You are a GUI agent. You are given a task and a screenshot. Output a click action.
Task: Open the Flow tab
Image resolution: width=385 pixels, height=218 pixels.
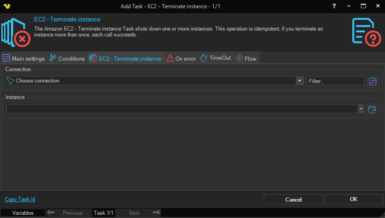tap(246, 58)
